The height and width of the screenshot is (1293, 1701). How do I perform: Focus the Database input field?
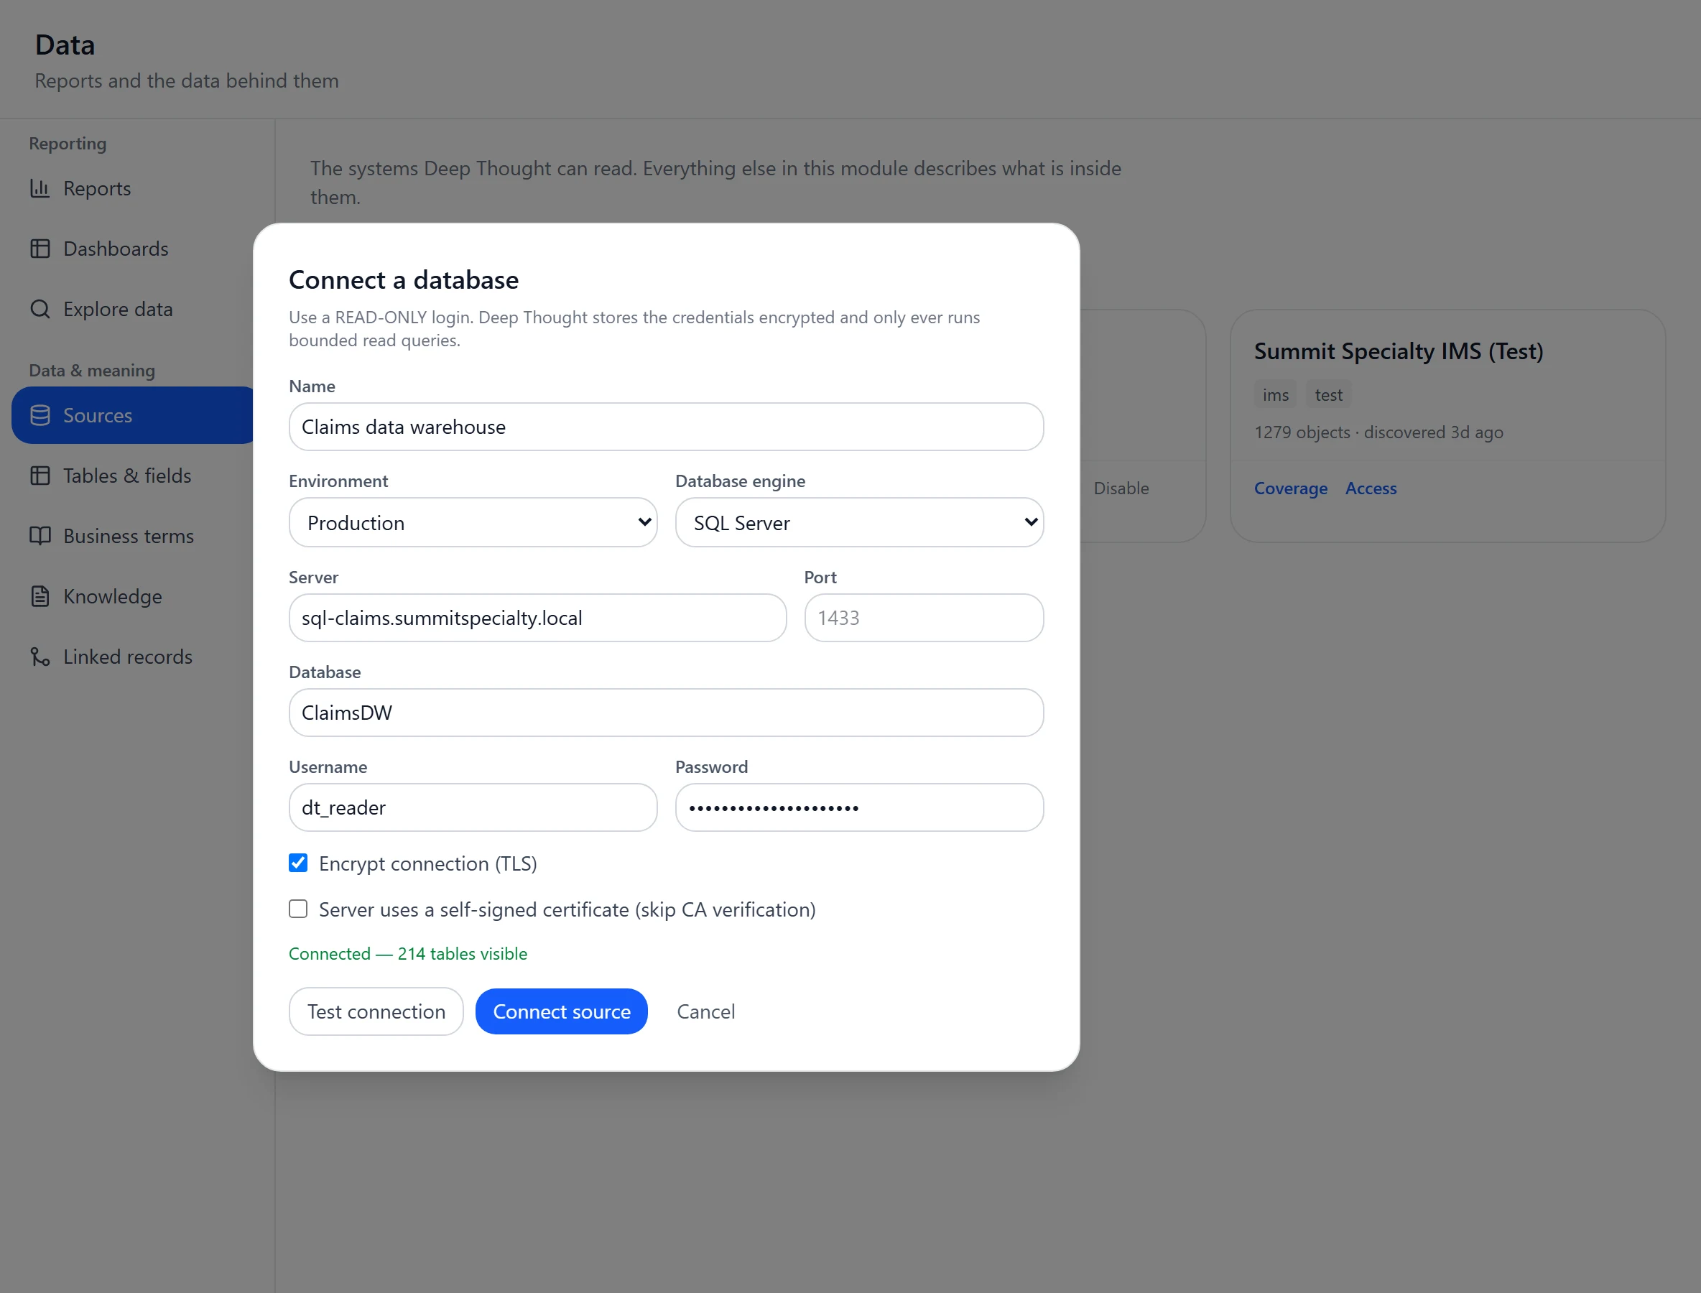point(666,713)
